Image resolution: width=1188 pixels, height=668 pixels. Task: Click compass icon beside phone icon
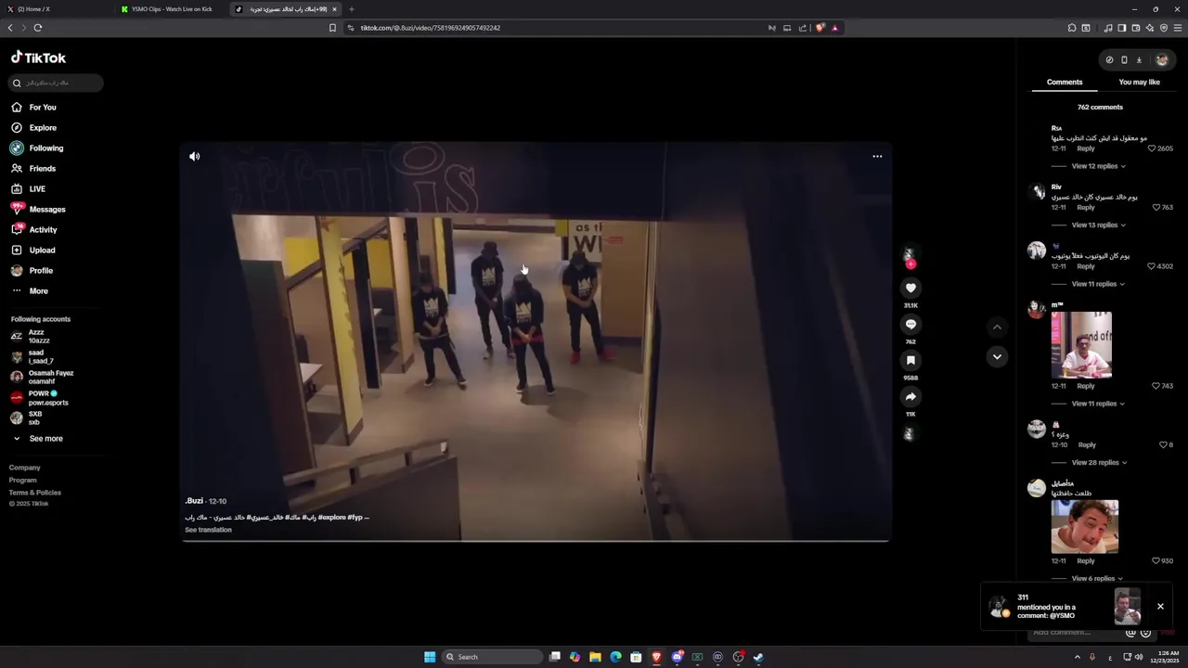coord(1109,60)
